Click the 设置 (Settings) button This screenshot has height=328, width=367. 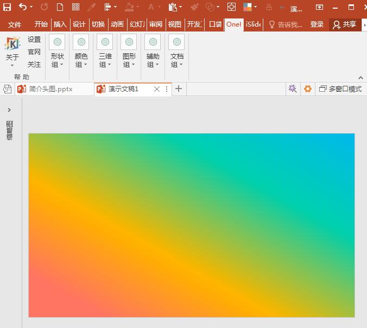[34, 40]
